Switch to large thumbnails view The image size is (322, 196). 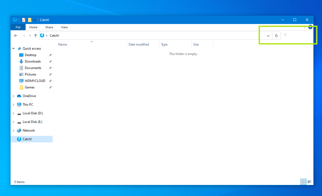click(x=309, y=182)
